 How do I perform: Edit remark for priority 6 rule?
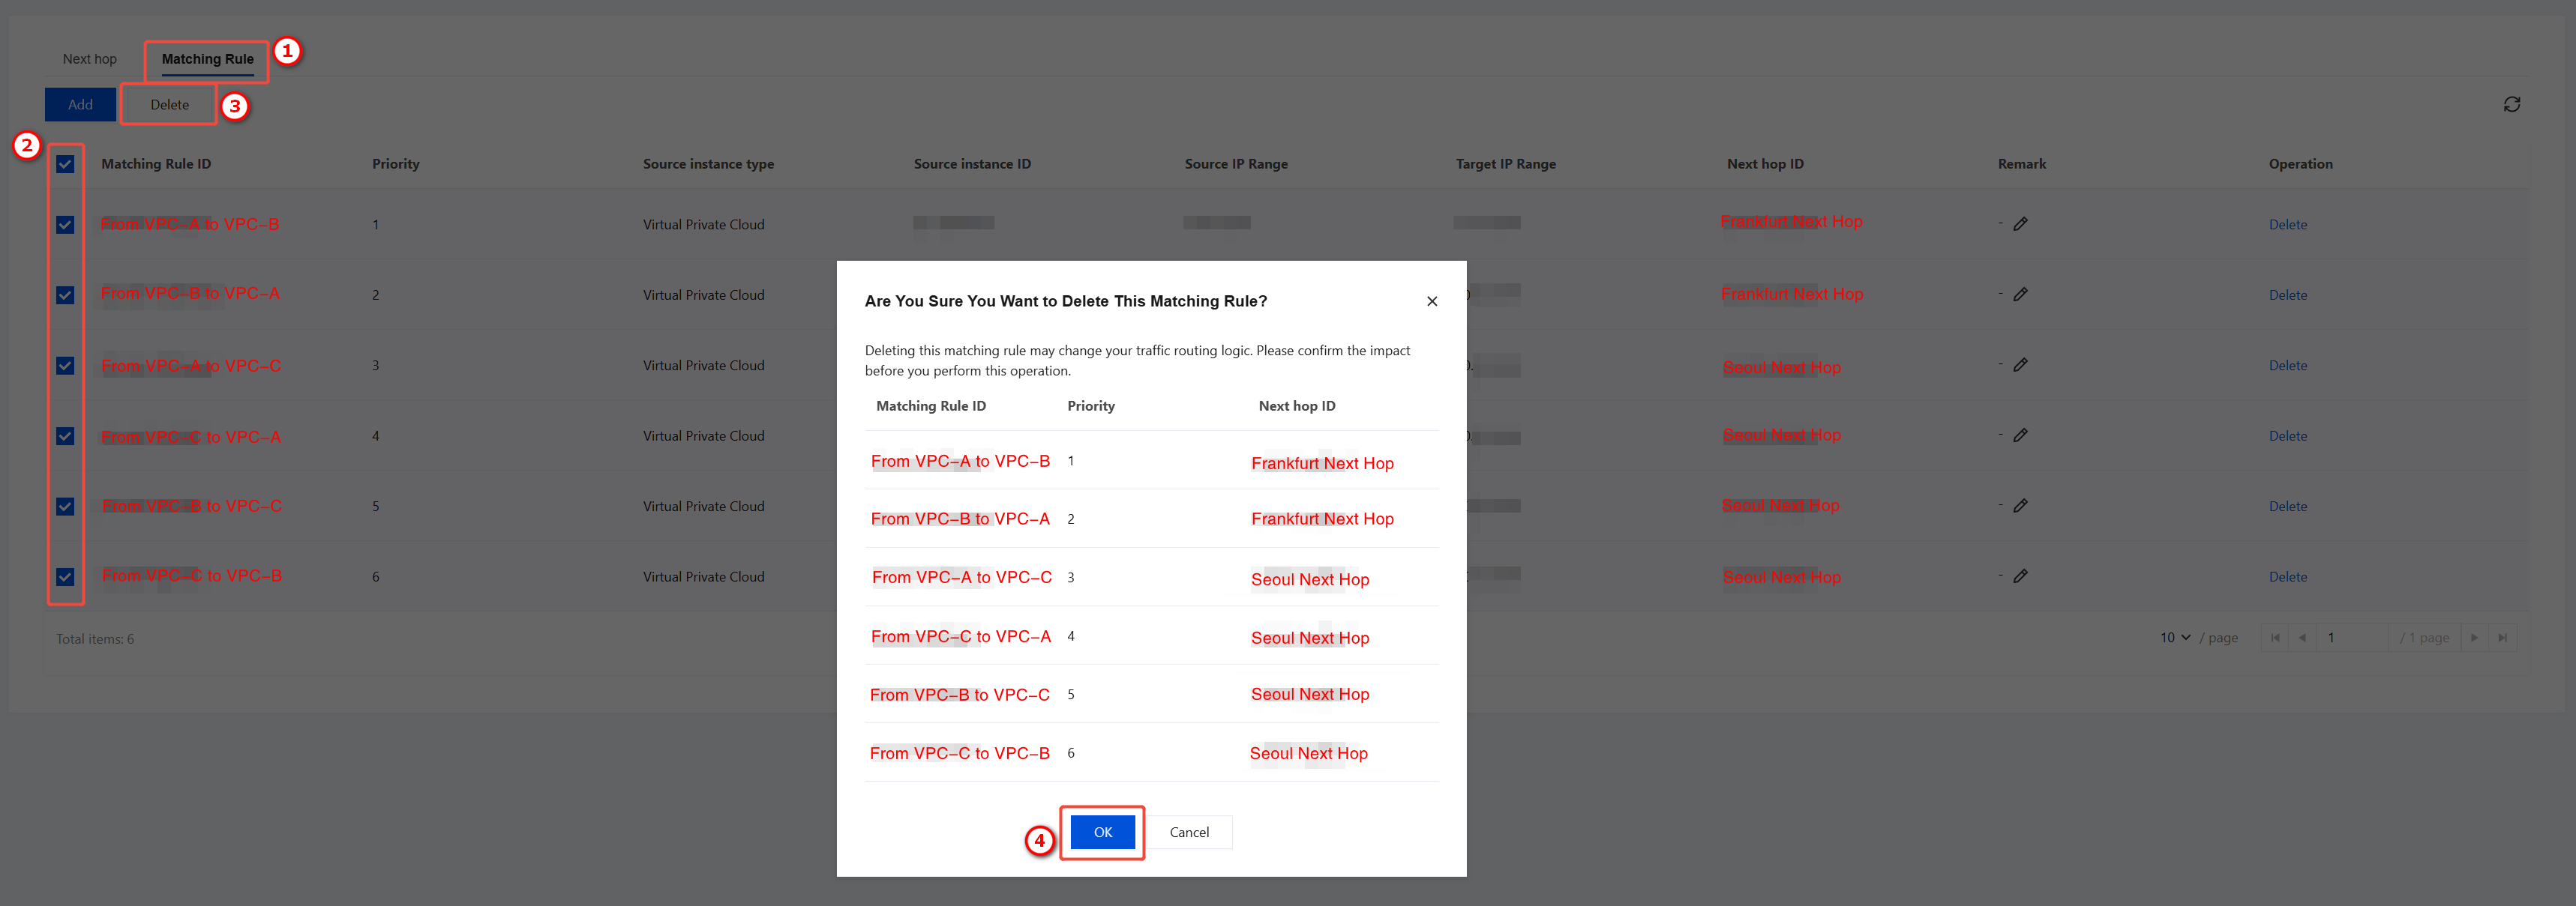click(2020, 576)
